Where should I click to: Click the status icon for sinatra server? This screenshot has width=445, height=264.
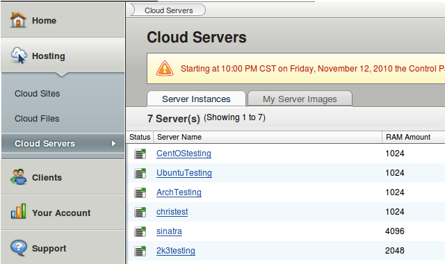pyautogui.click(x=140, y=231)
